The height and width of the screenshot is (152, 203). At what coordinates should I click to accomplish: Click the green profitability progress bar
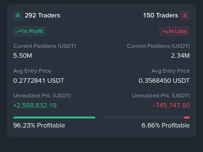pyautogui.click(x=56, y=117)
